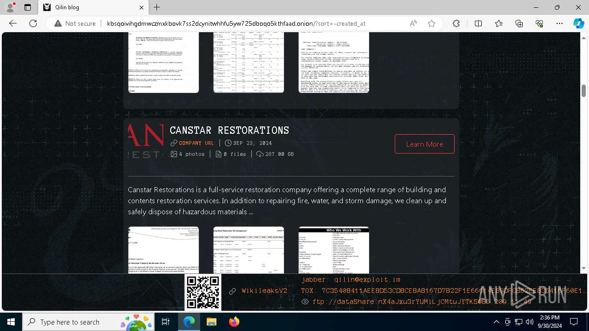Image resolution: width=589 pixels, height=331 pixels.
Task: Open first Canstar document thumbnail
Action: pyautogui.click(x=163, y=250)
